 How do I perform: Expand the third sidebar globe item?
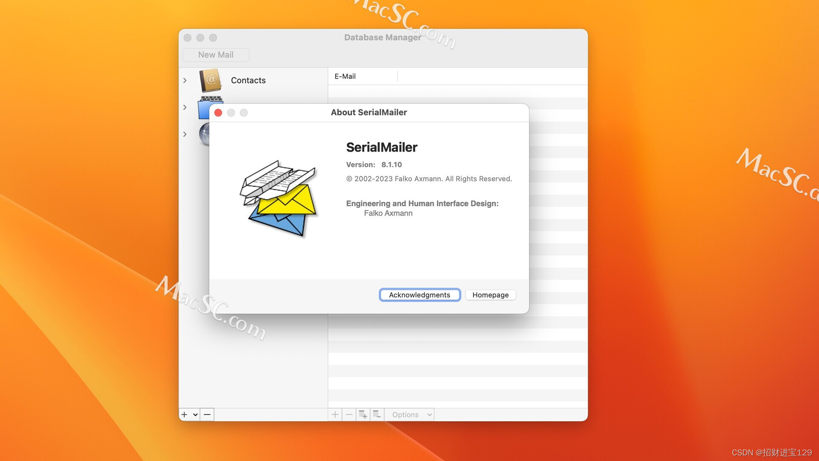click(x=185, y=134)
